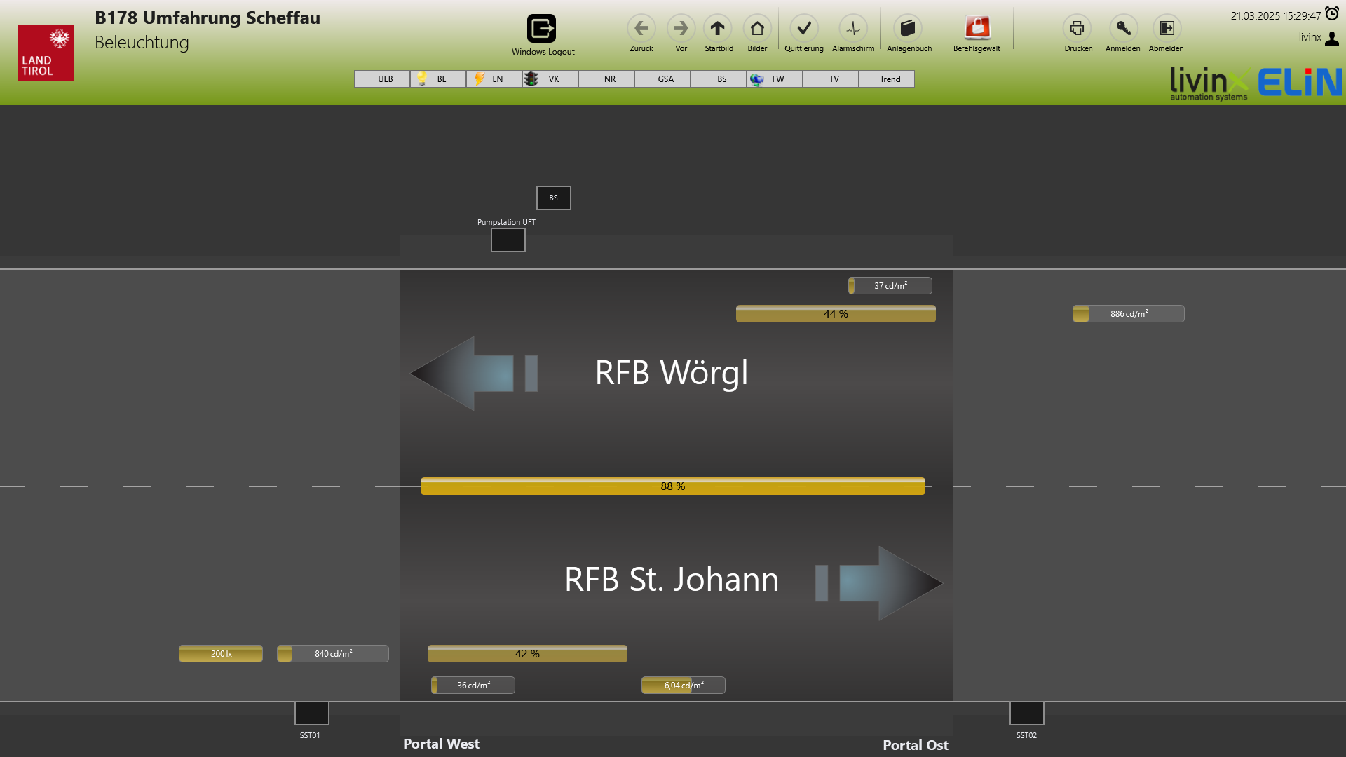Click the 88 % brightness bar
Screen dimensions: 1346x757
[x=673, y=486]
